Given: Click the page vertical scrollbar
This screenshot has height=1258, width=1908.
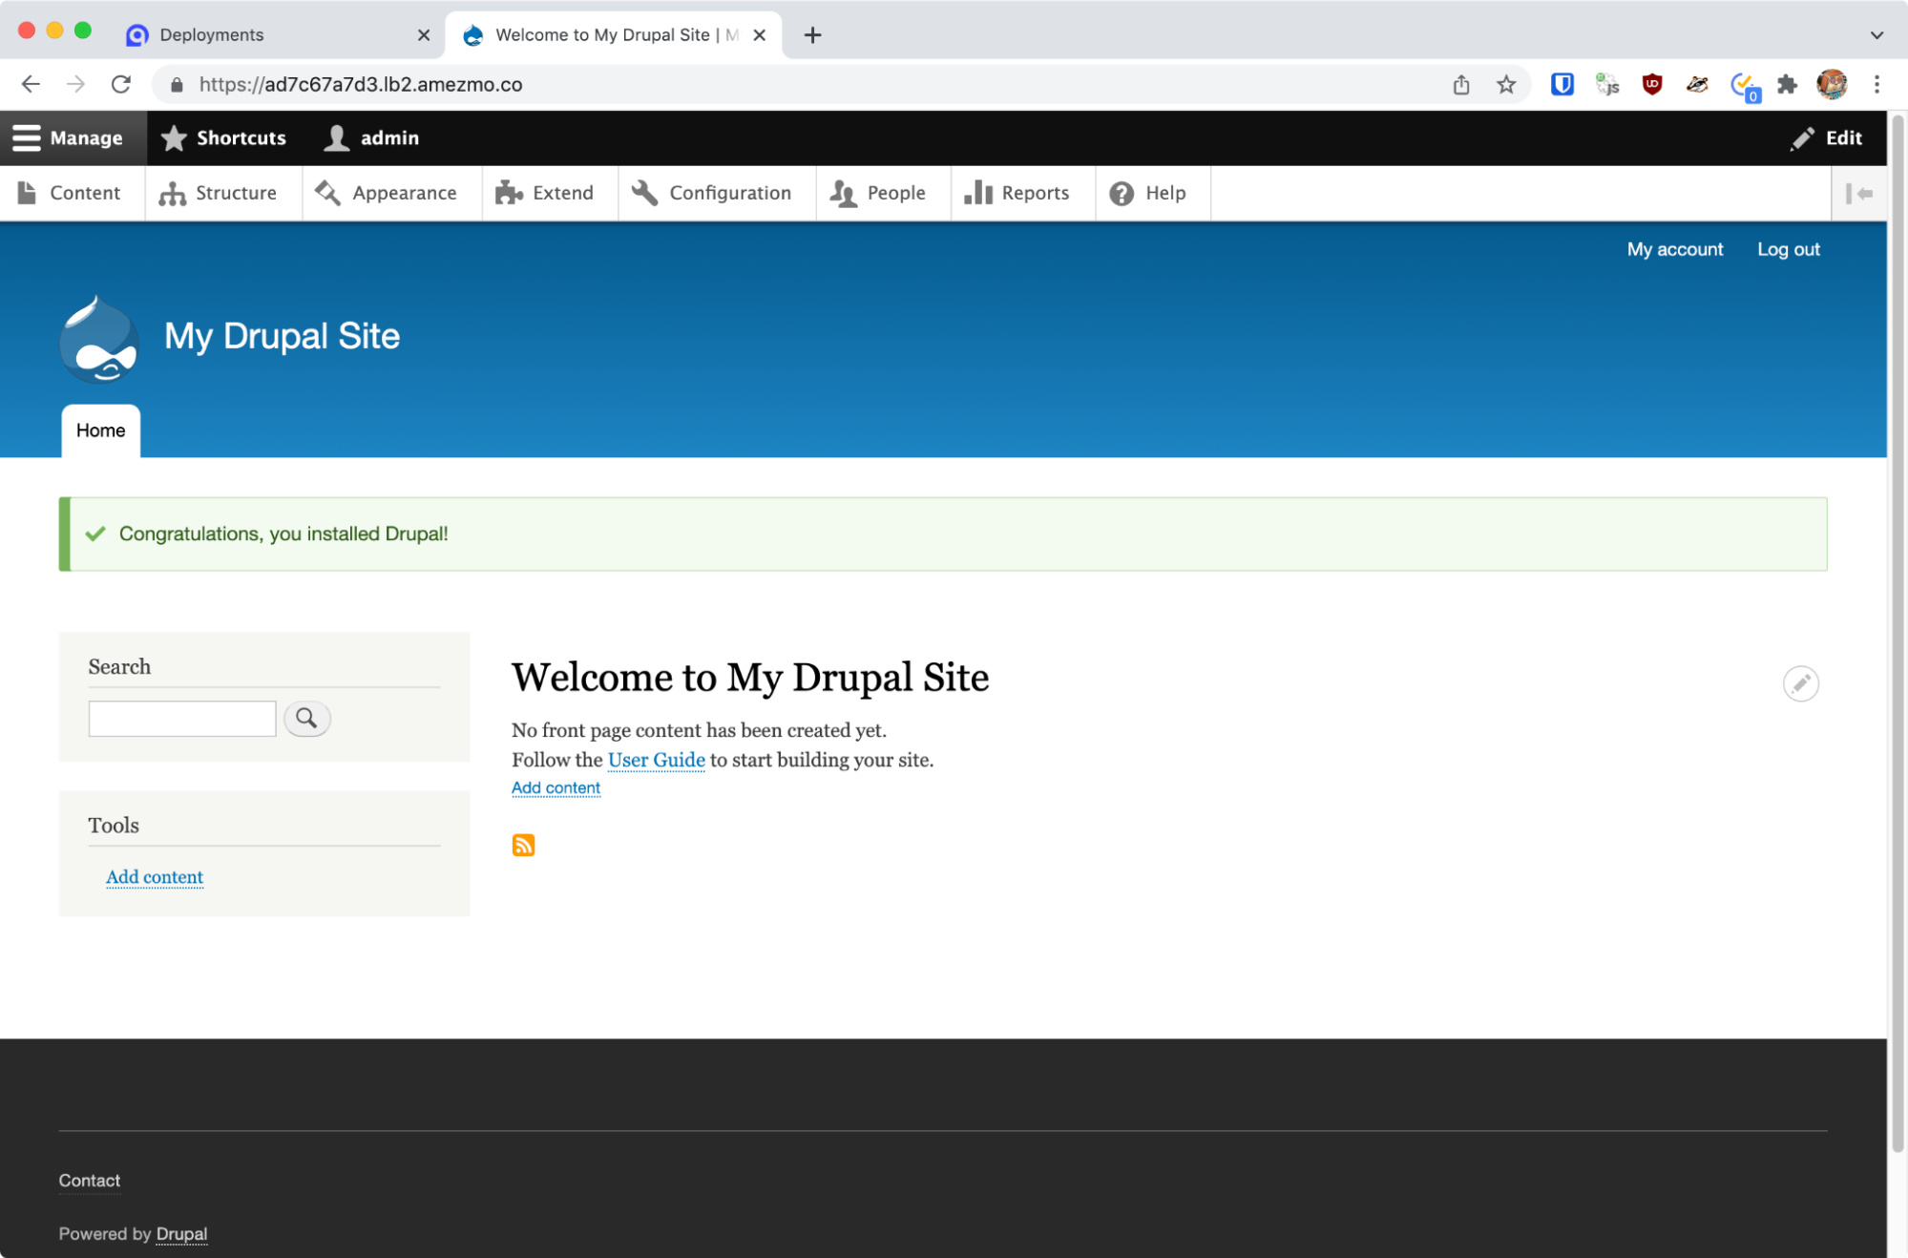Looking at the screenshot, I should tap(1898, 634).
